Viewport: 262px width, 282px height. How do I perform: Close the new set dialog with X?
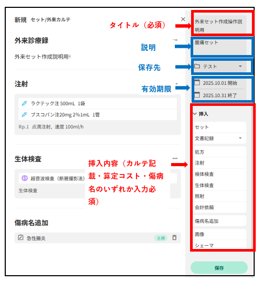click(x=183, y=19)
